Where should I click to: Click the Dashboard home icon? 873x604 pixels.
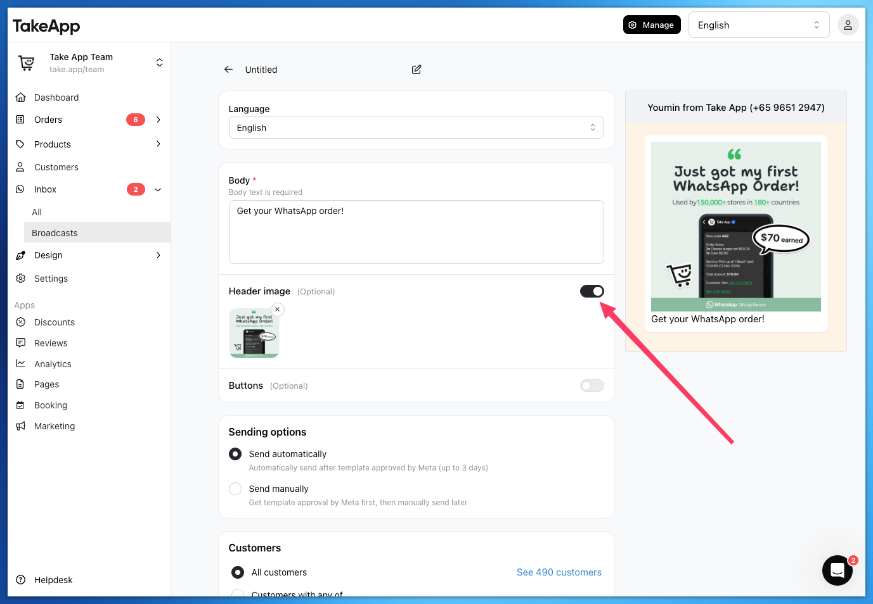(20, 98)
